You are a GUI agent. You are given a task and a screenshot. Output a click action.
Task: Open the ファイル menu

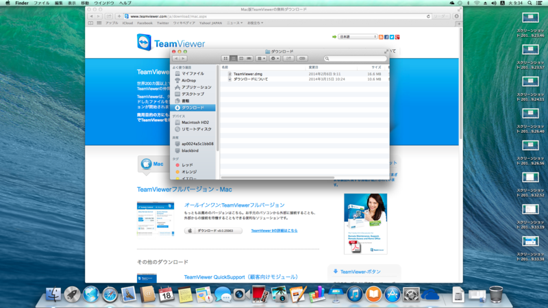coord(41,3)
